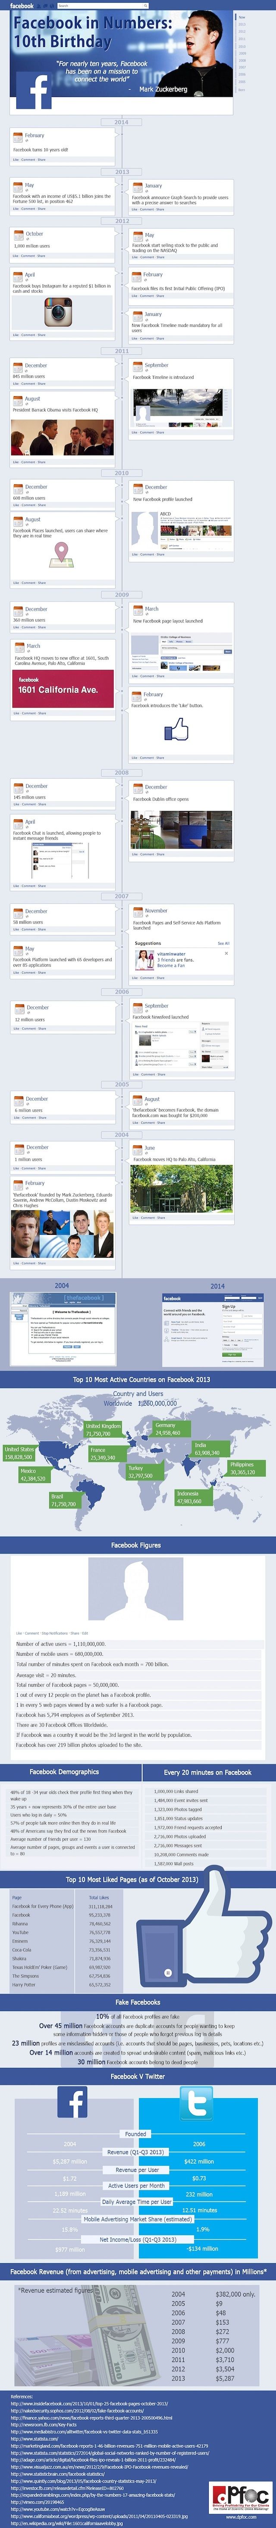Click the 2009 timeline year marker

[x=122, y=595]
